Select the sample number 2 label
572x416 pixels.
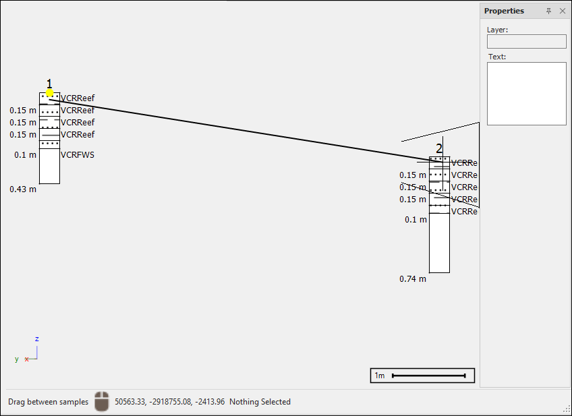439,148
